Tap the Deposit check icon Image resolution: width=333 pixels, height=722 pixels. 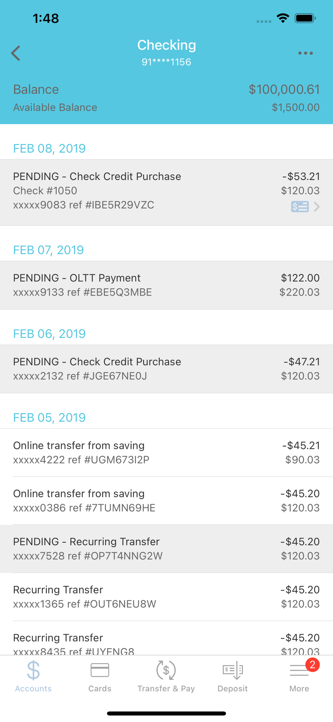[232, 670]
